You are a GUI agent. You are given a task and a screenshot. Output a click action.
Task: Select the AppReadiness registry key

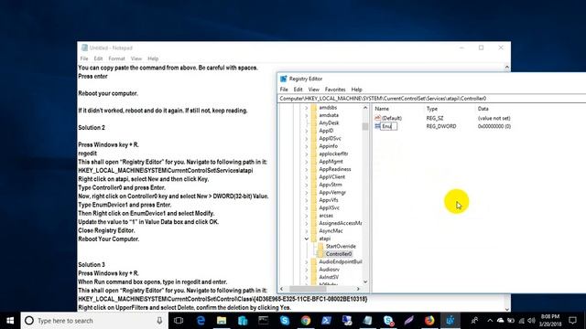click(335, 169)
